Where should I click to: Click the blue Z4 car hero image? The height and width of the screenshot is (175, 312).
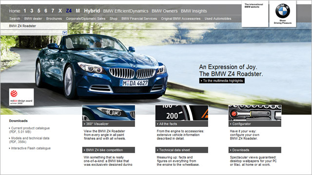point(101,67)
